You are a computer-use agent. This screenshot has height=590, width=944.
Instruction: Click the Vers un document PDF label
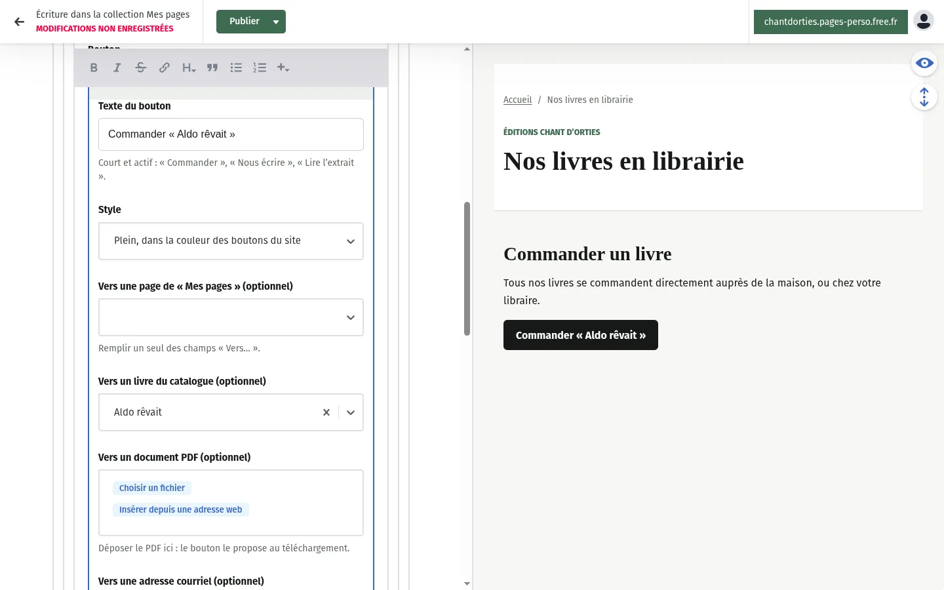pyautogui.click(x=174, y=458)
